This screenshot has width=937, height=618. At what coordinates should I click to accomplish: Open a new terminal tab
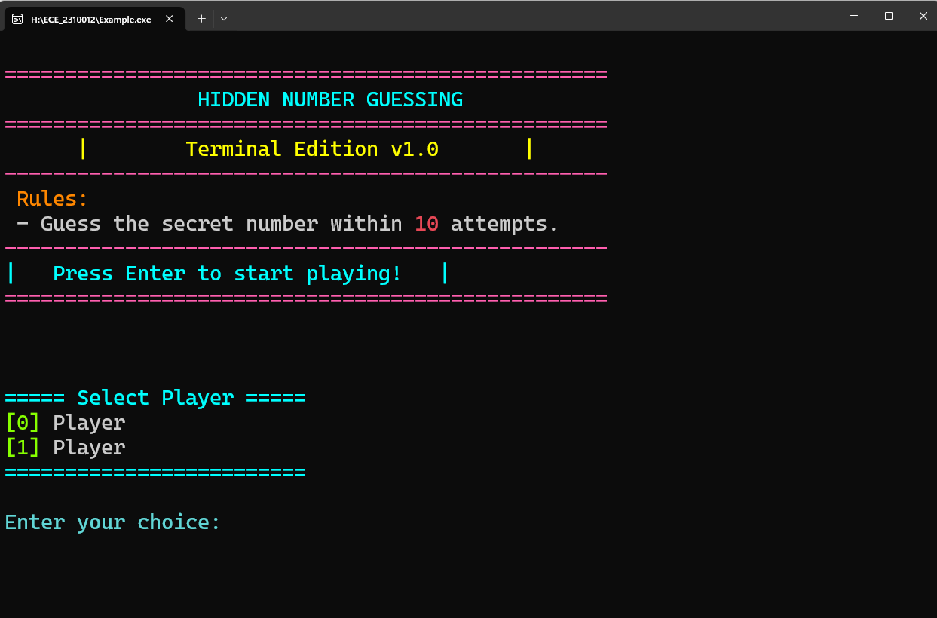click(x=201, y=18)
